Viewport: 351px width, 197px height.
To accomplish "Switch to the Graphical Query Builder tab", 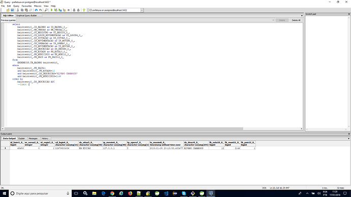I will click(x=26, y=15).
